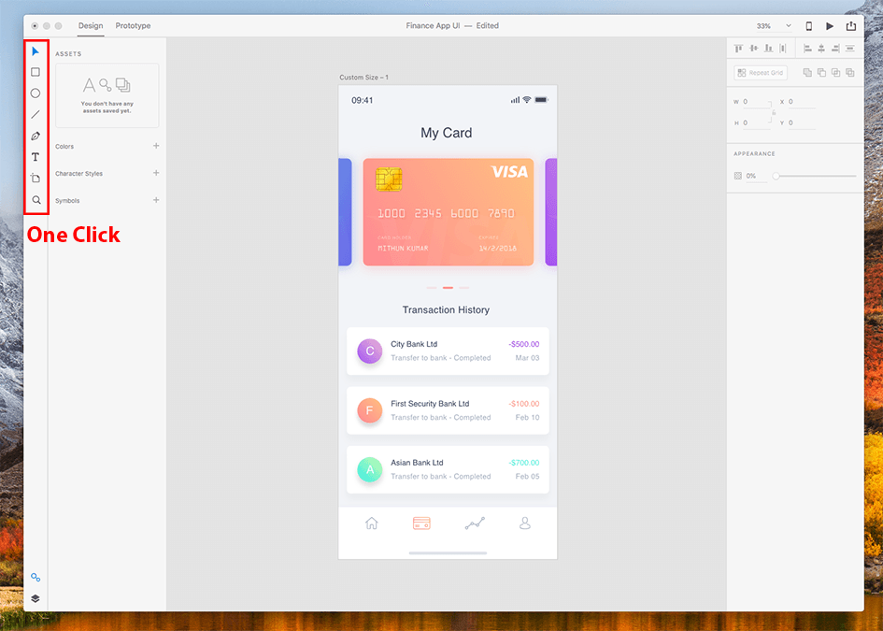Click the Align Top icon
883x631 pixels.
coord(738,48)
